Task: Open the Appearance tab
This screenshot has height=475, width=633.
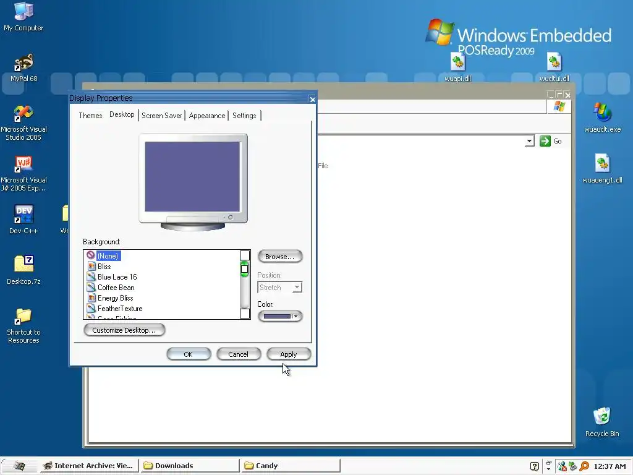Action: (206, 116)
